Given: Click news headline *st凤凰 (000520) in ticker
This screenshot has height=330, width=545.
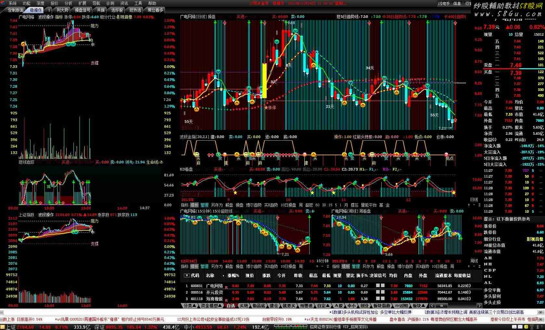Looking at the screenshot, I should click(x=109, y=320).
